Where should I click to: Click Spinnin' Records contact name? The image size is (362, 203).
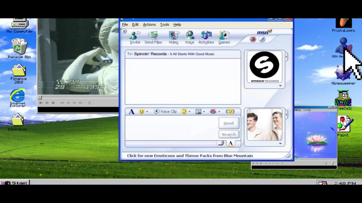150,54
